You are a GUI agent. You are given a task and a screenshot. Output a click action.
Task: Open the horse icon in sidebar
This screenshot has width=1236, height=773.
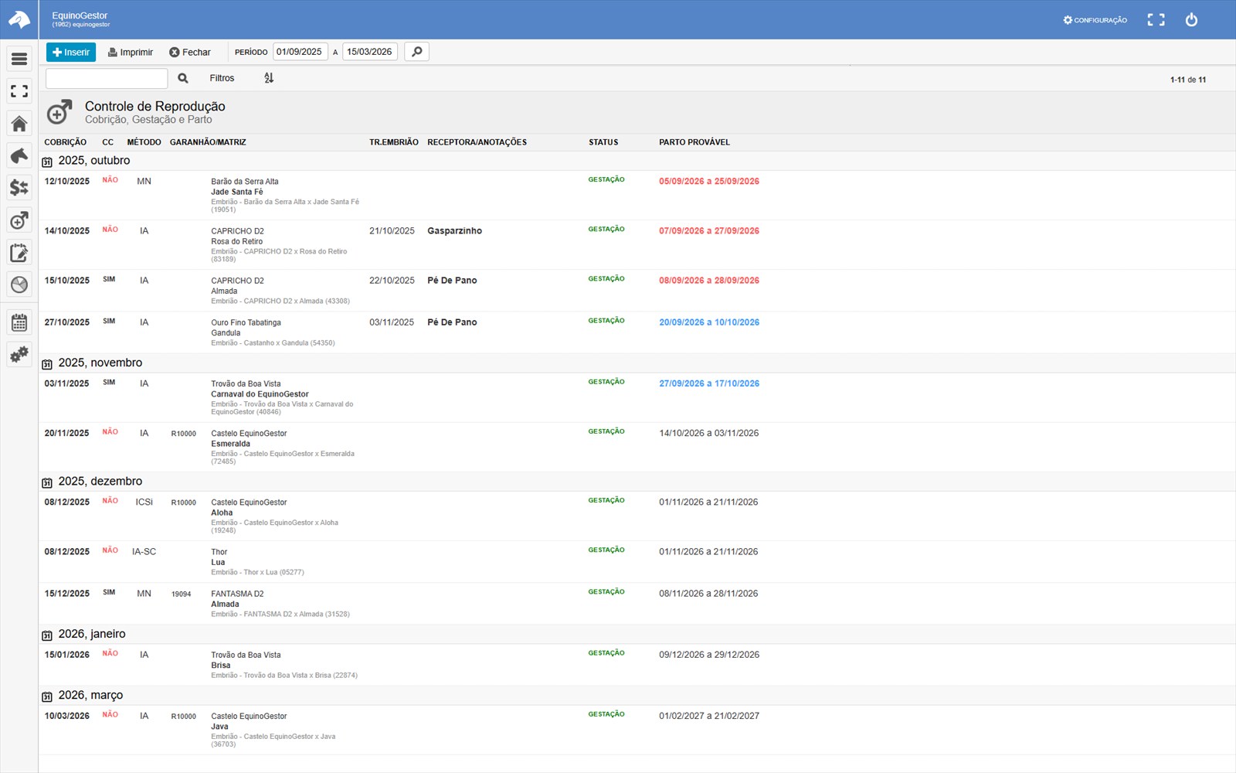point(19,155)
